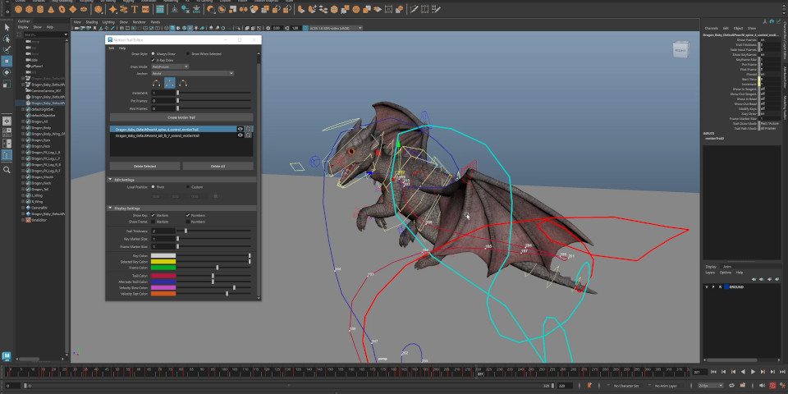Toggle Show Frame Markers checkbox
The width and height of the screenshot is (788, 394).
153,221
